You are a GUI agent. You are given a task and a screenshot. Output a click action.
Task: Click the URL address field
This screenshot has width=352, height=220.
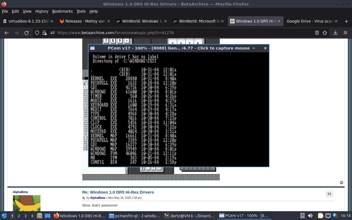[x=182, y=33]
